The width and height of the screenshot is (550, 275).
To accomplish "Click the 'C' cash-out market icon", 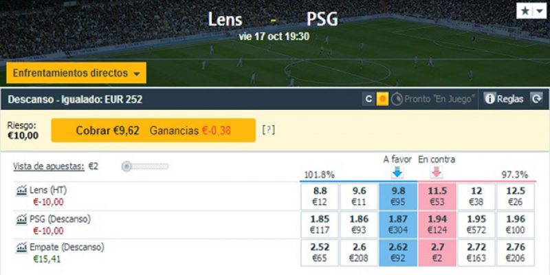I will (x=369, y=99).
